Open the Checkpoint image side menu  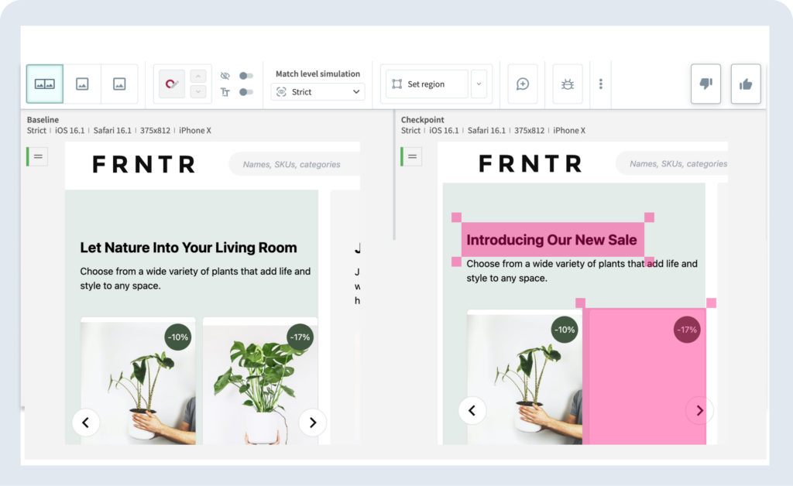411,156
